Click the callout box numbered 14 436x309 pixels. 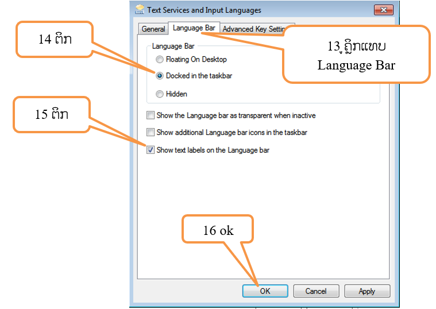55,39
